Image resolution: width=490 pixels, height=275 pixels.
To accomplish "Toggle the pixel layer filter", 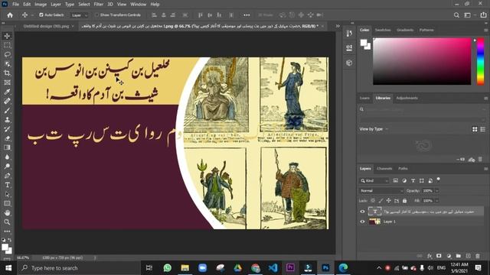I will tap(396, 180).
